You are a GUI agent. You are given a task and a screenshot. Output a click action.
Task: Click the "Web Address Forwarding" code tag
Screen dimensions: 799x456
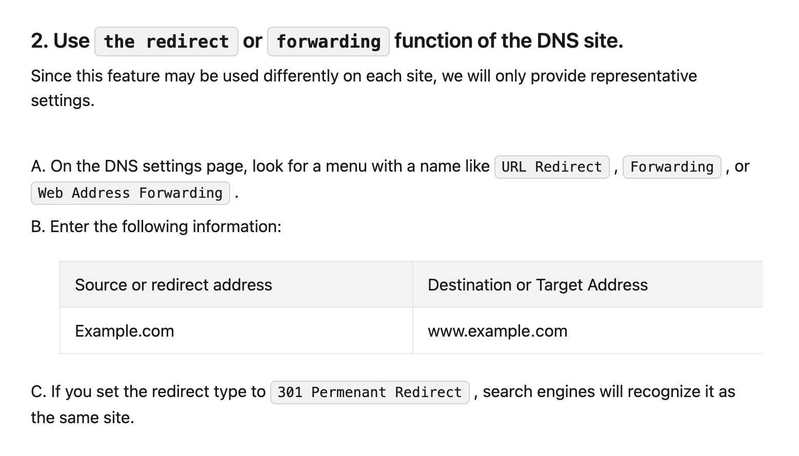[130, 193]
